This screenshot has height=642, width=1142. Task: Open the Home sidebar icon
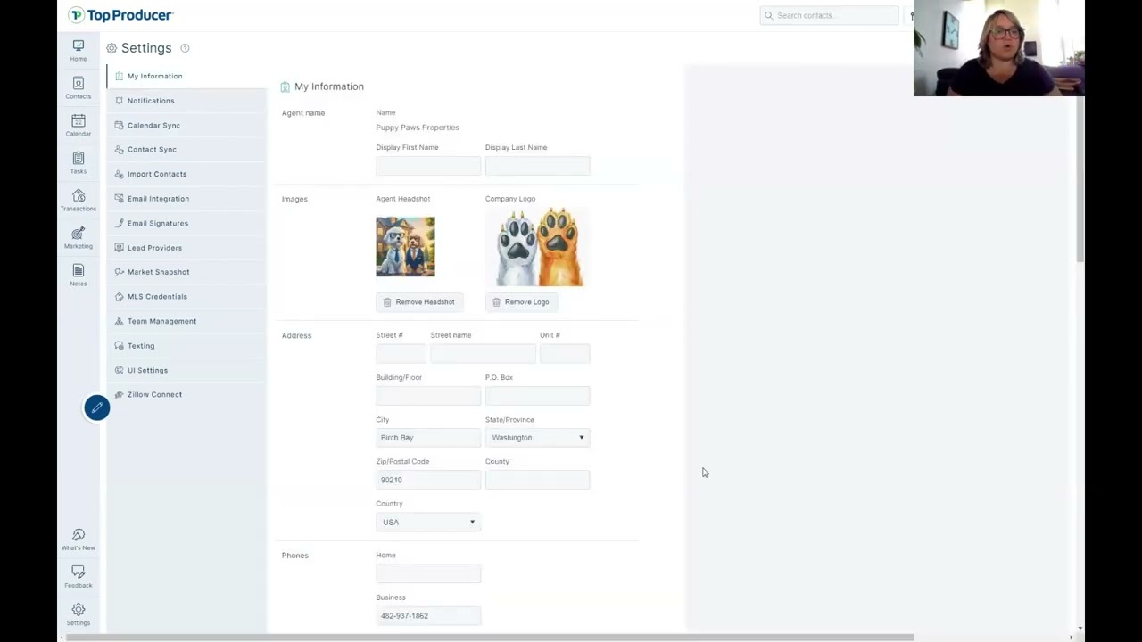click(79, 51)
